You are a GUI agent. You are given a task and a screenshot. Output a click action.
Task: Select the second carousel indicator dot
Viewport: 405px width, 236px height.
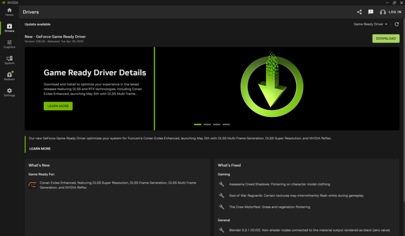tap(207, 124)
